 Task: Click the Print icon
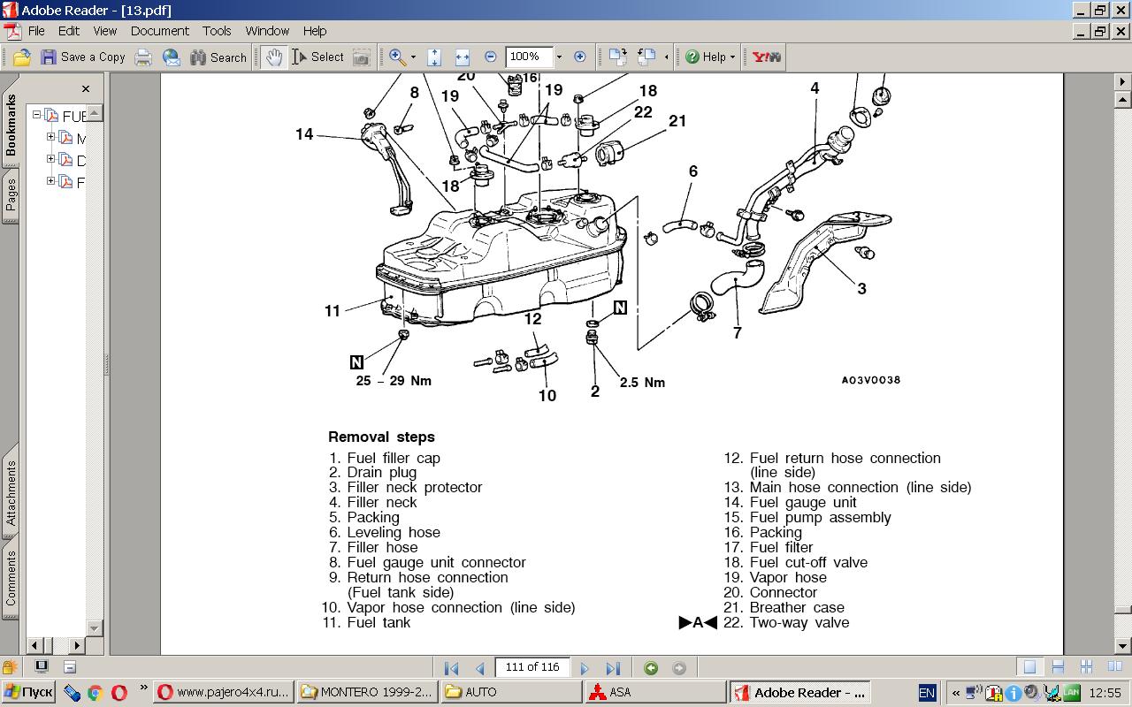[143, 57]
